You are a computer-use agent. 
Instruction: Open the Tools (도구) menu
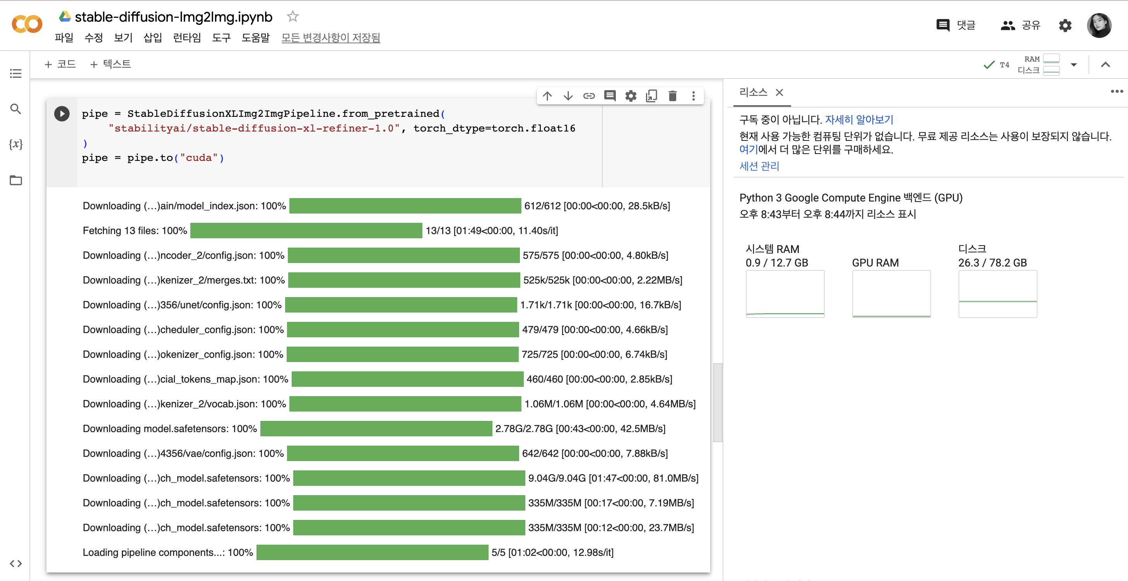point(221,38)
